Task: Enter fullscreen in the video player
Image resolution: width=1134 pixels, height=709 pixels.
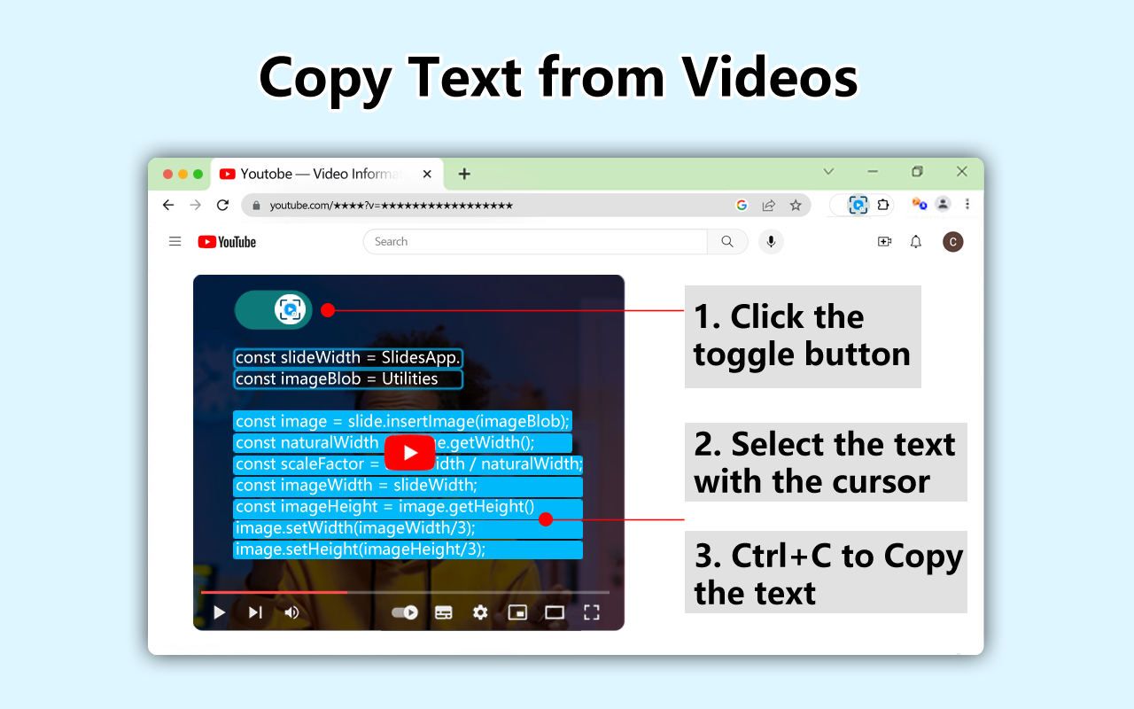Action: [592, 612]
